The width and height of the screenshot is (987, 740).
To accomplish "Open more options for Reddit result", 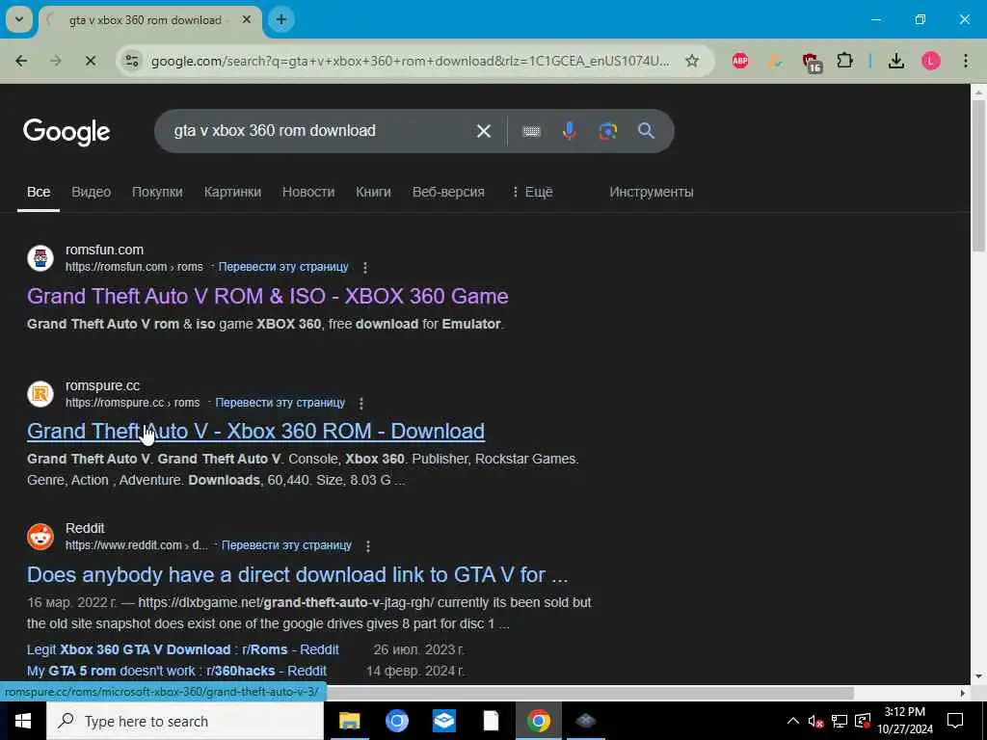I will (368, 546).
